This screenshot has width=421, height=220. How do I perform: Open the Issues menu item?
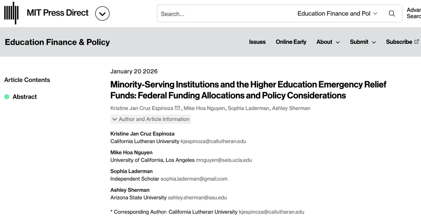pyautogui.click(x=257, y=42)
